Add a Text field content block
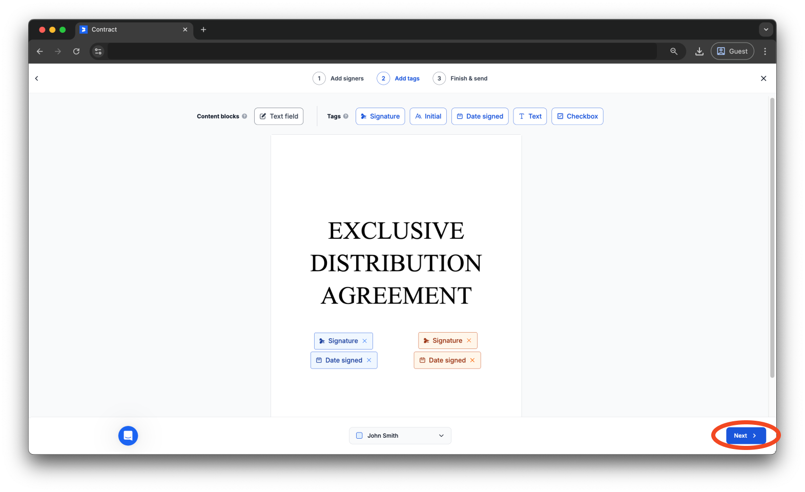Image resolution: width=805 pixels, height=492 pixels. (x=279, y=116)
